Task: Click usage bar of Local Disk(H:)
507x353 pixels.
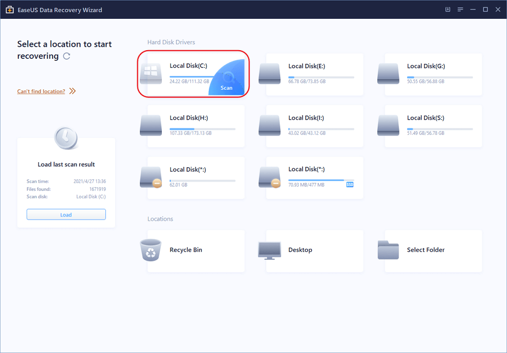Action: (203, 129)
